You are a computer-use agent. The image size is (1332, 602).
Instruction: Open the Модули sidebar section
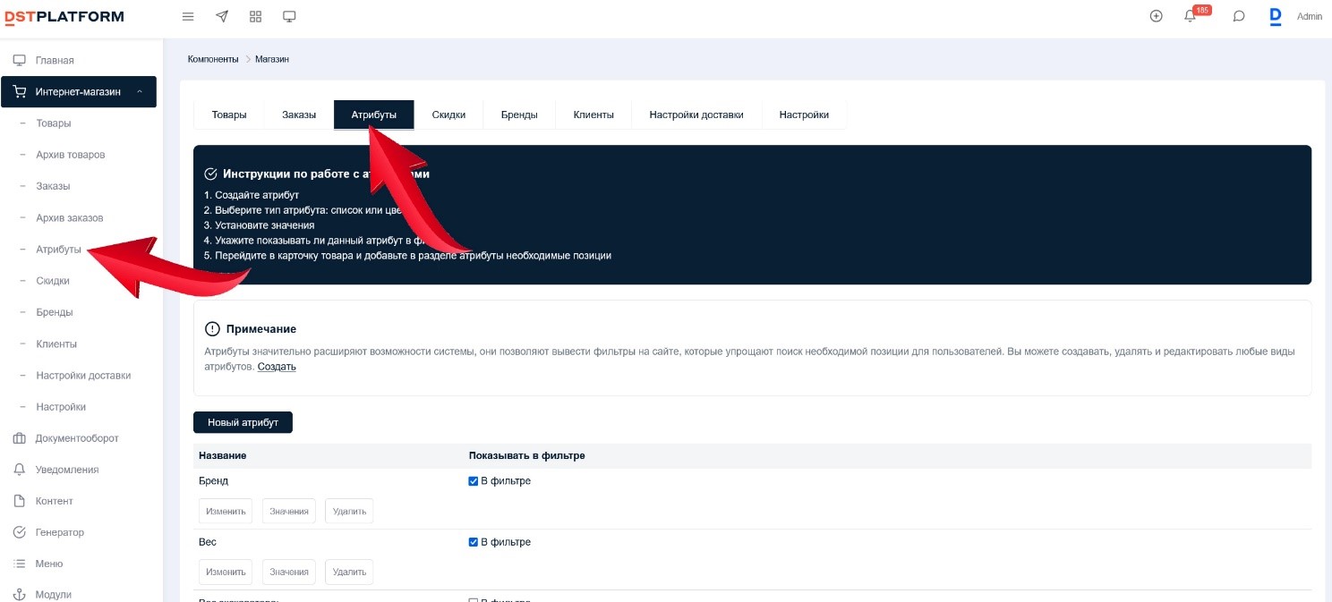coord(54,595)
